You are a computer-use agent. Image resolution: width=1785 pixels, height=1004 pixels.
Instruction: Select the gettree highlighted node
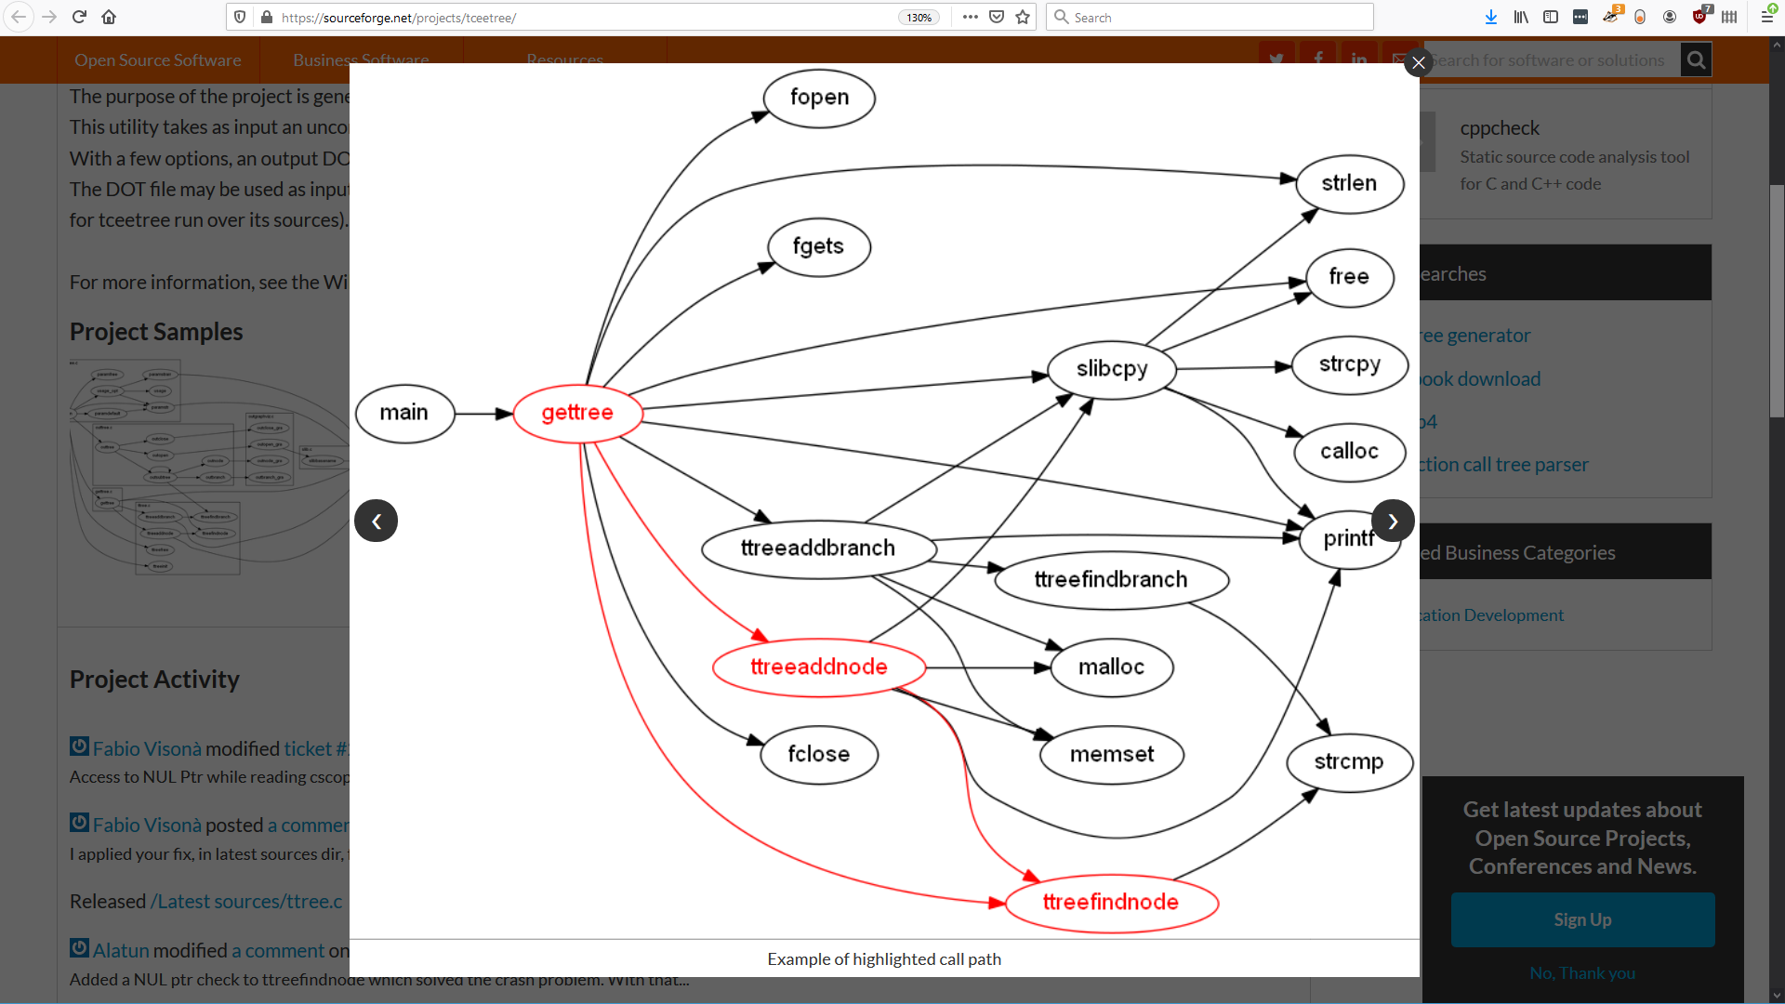576,411
